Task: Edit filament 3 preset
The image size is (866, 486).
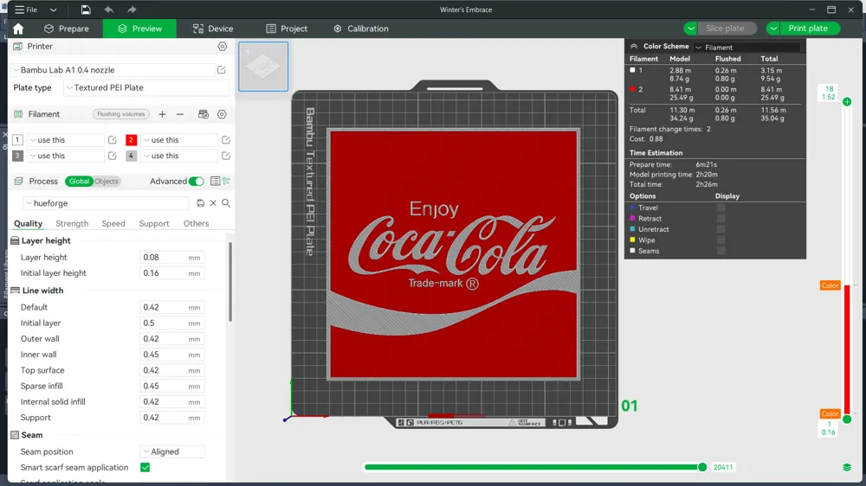Action: 112,156
